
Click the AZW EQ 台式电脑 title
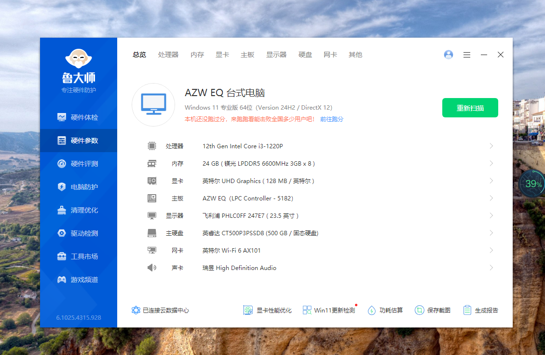click(225, 93)
